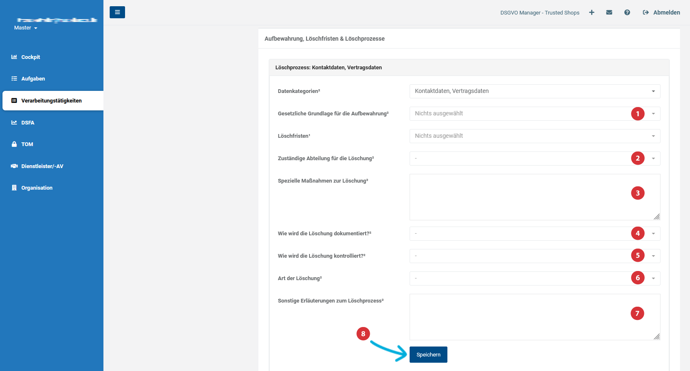Click the Organisation building icon
Image resolution: width=690 pixels, height=371 pixels.
coord(14,188)
